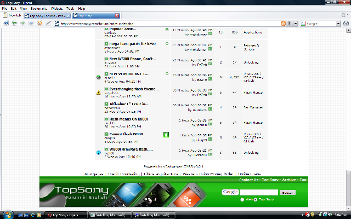Go to last post in the Cannot flash W800 row

(210, 139)
